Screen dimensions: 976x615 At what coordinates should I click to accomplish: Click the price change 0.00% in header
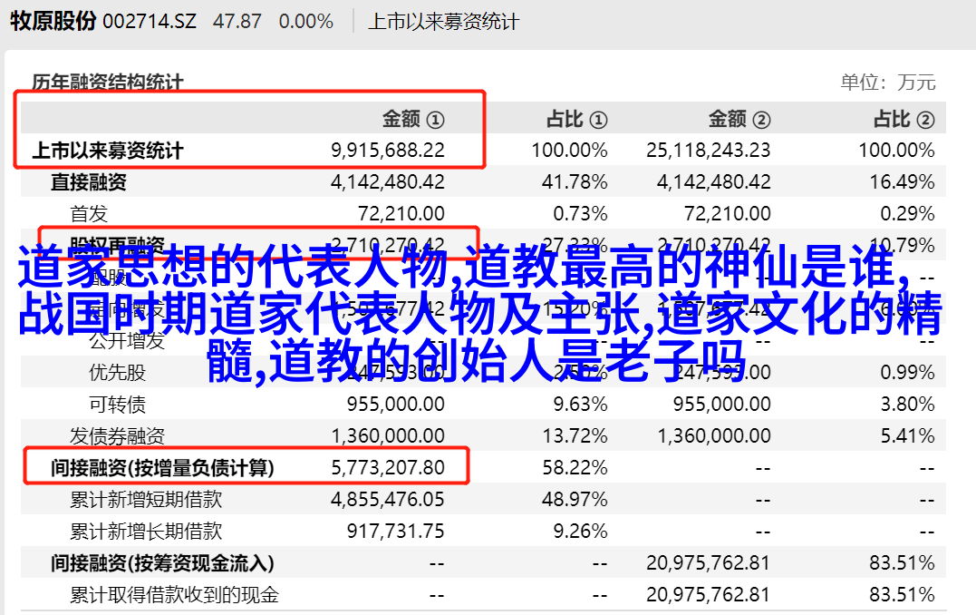[x=305, y=22]
